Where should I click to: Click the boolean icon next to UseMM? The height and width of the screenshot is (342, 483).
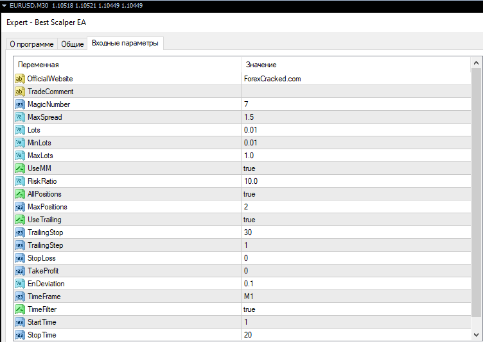(x=19, y=168)
